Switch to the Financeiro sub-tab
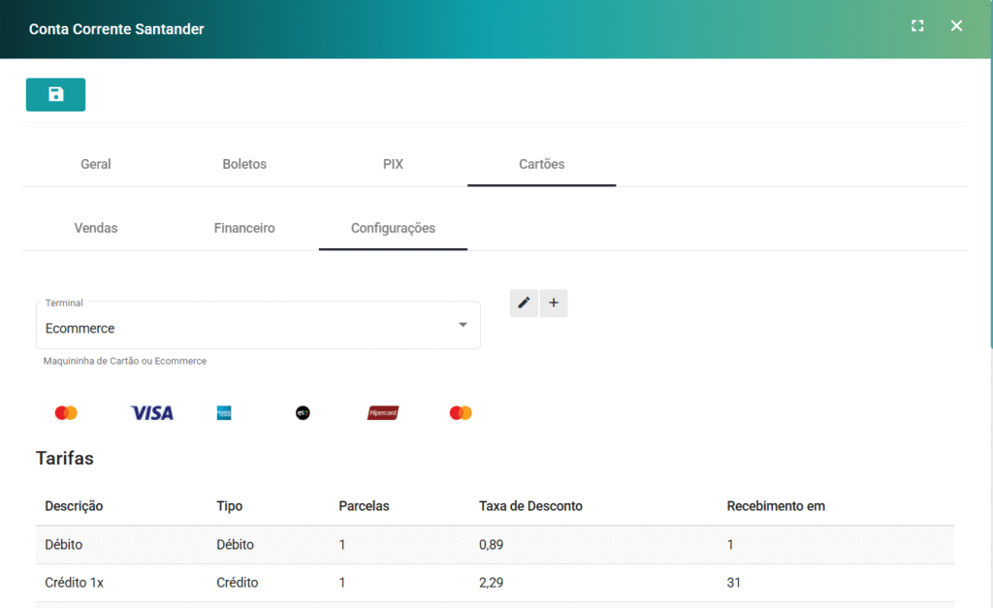Screen dimensions: 993x608 (244, 228)
